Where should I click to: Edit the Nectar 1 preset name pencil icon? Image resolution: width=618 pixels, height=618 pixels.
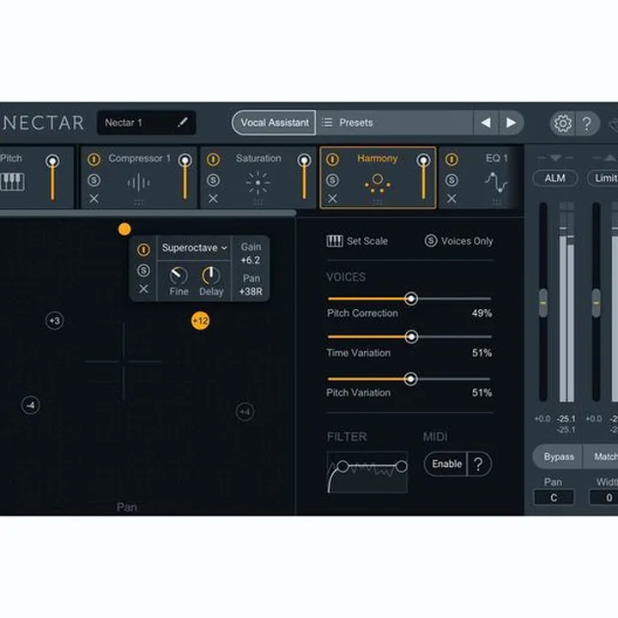click(x=183, y=123)
